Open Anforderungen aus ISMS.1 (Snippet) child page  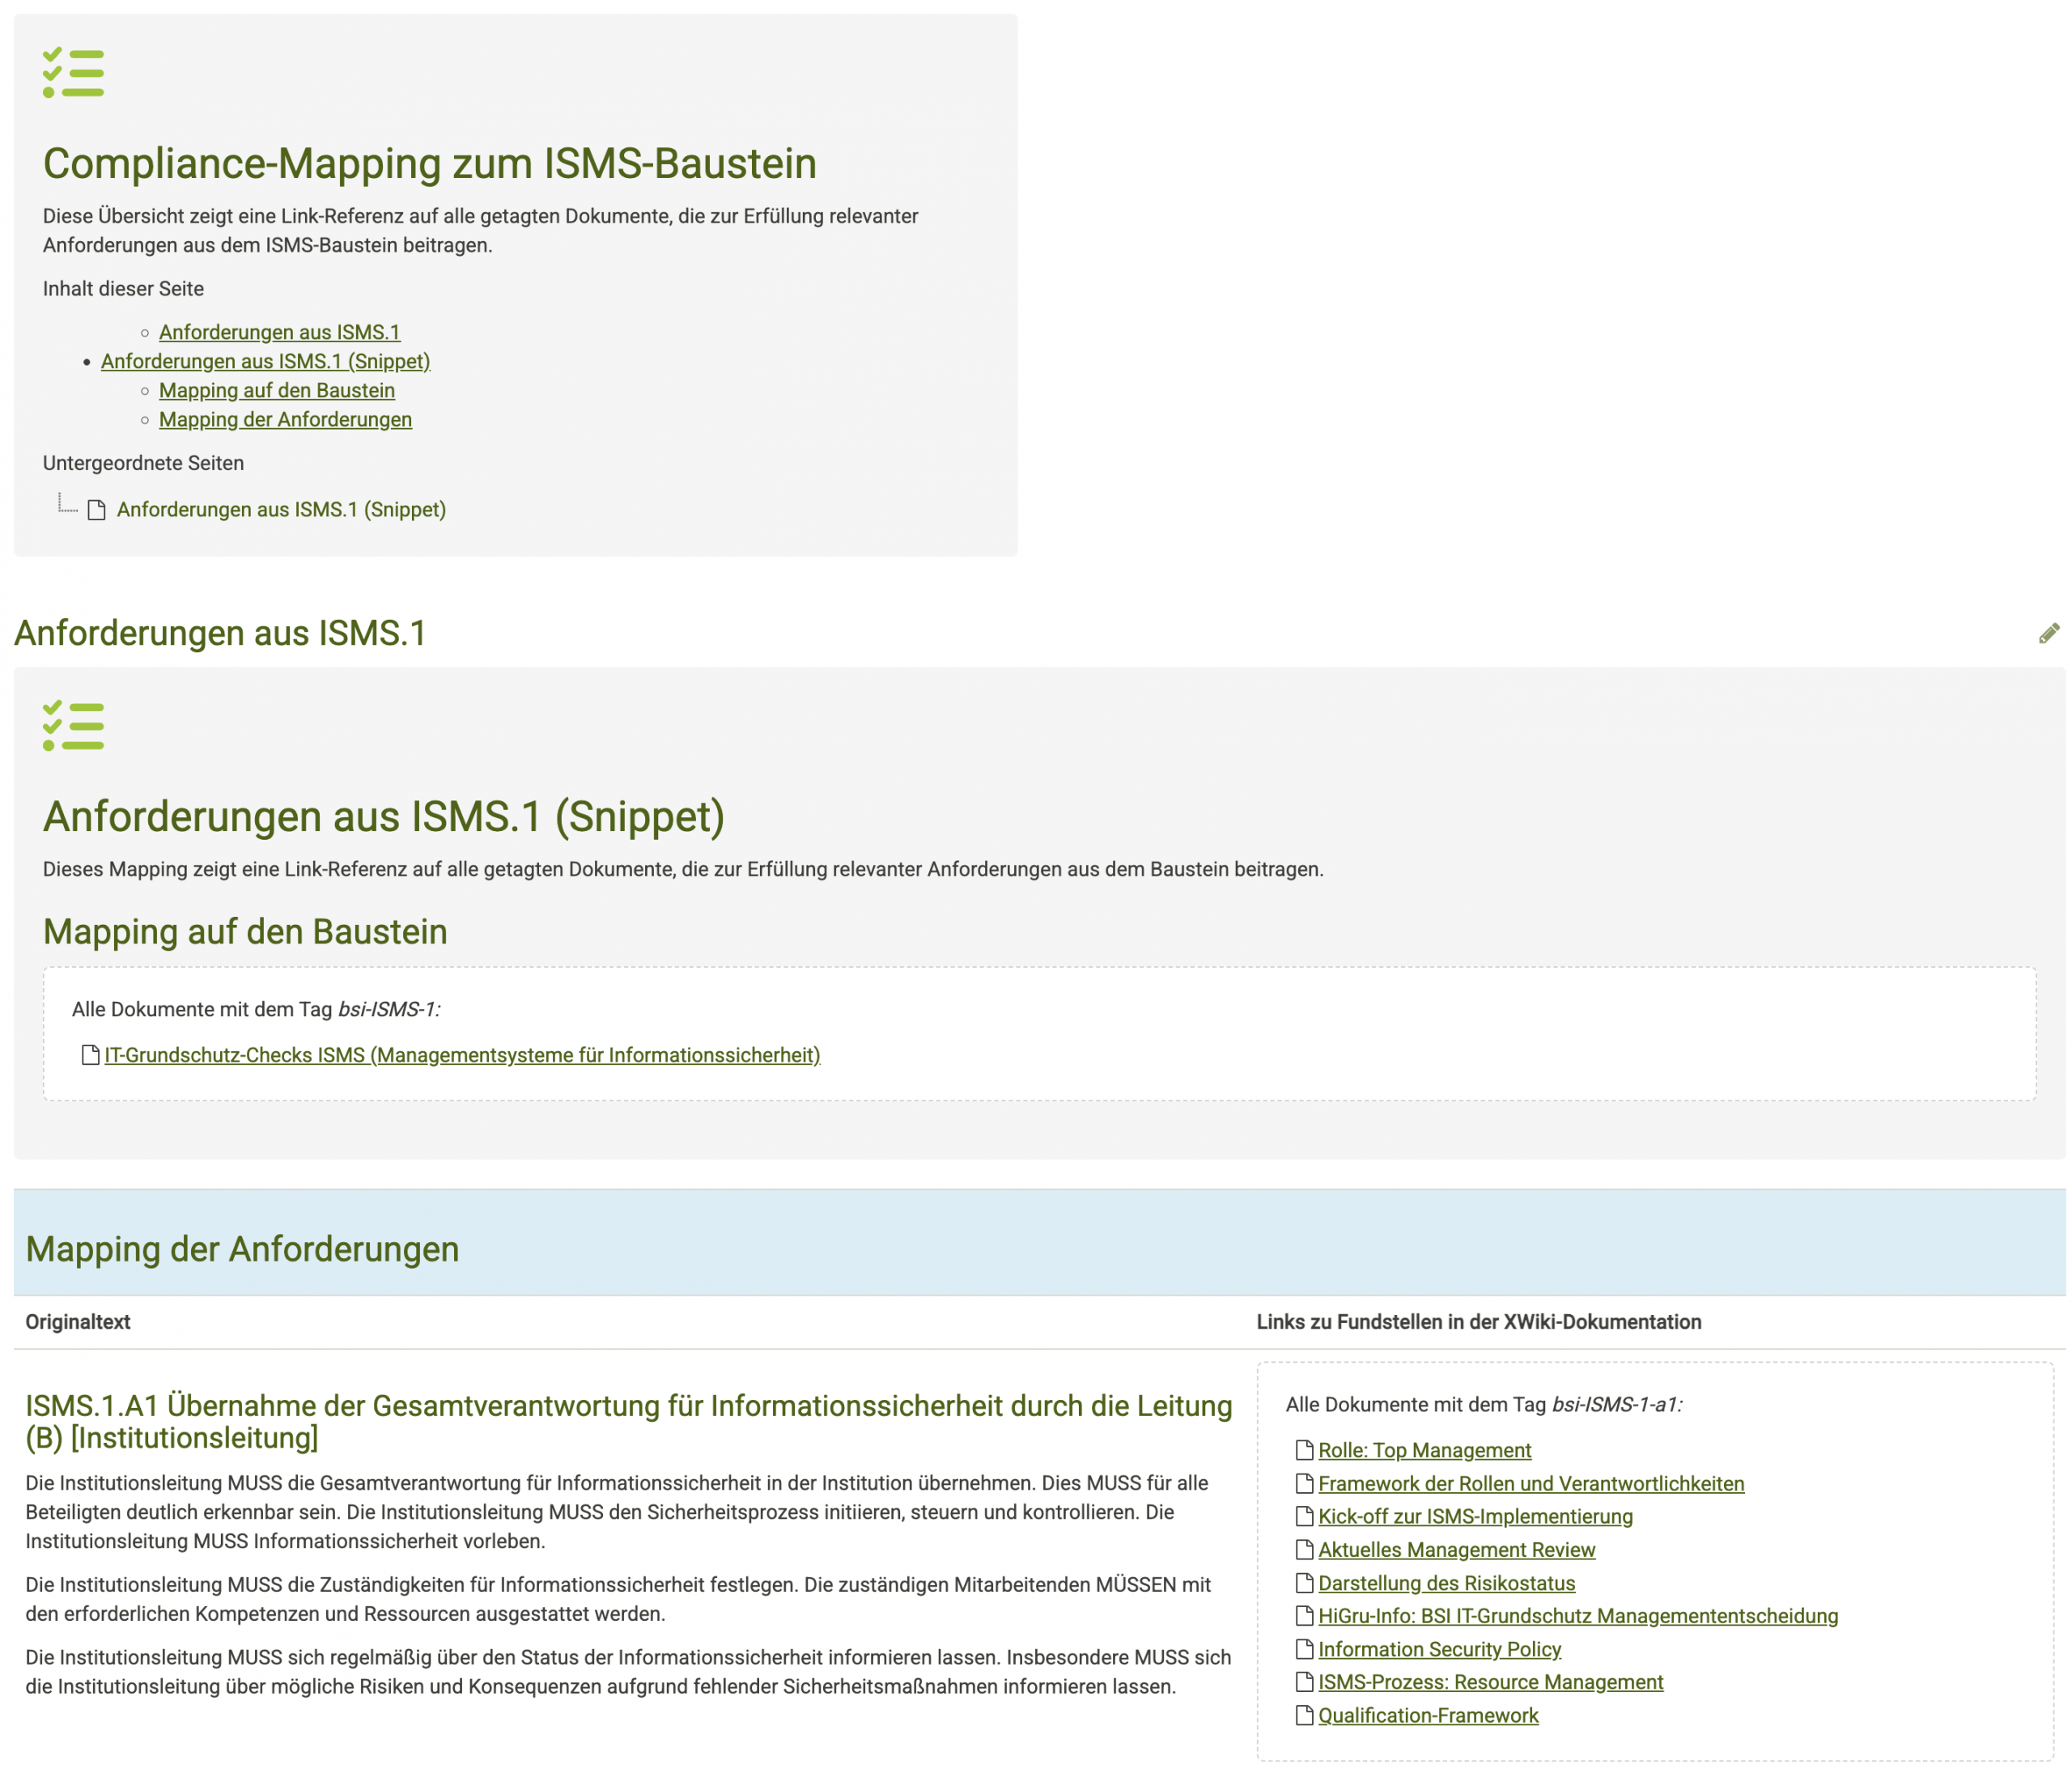[281, 510]
